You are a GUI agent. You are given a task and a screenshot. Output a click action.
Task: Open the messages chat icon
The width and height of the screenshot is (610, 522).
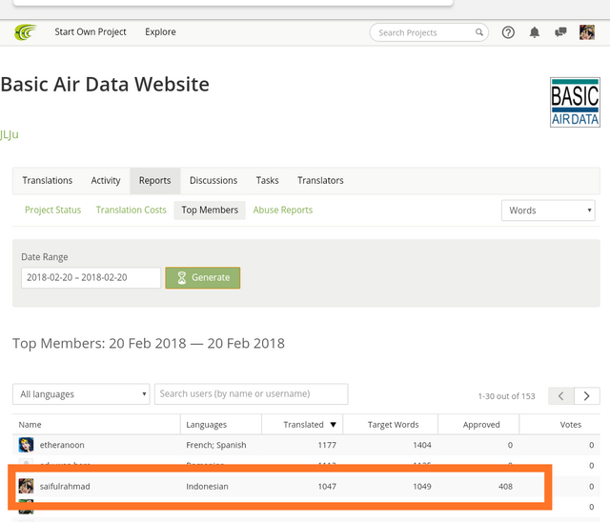pos(560,32)
